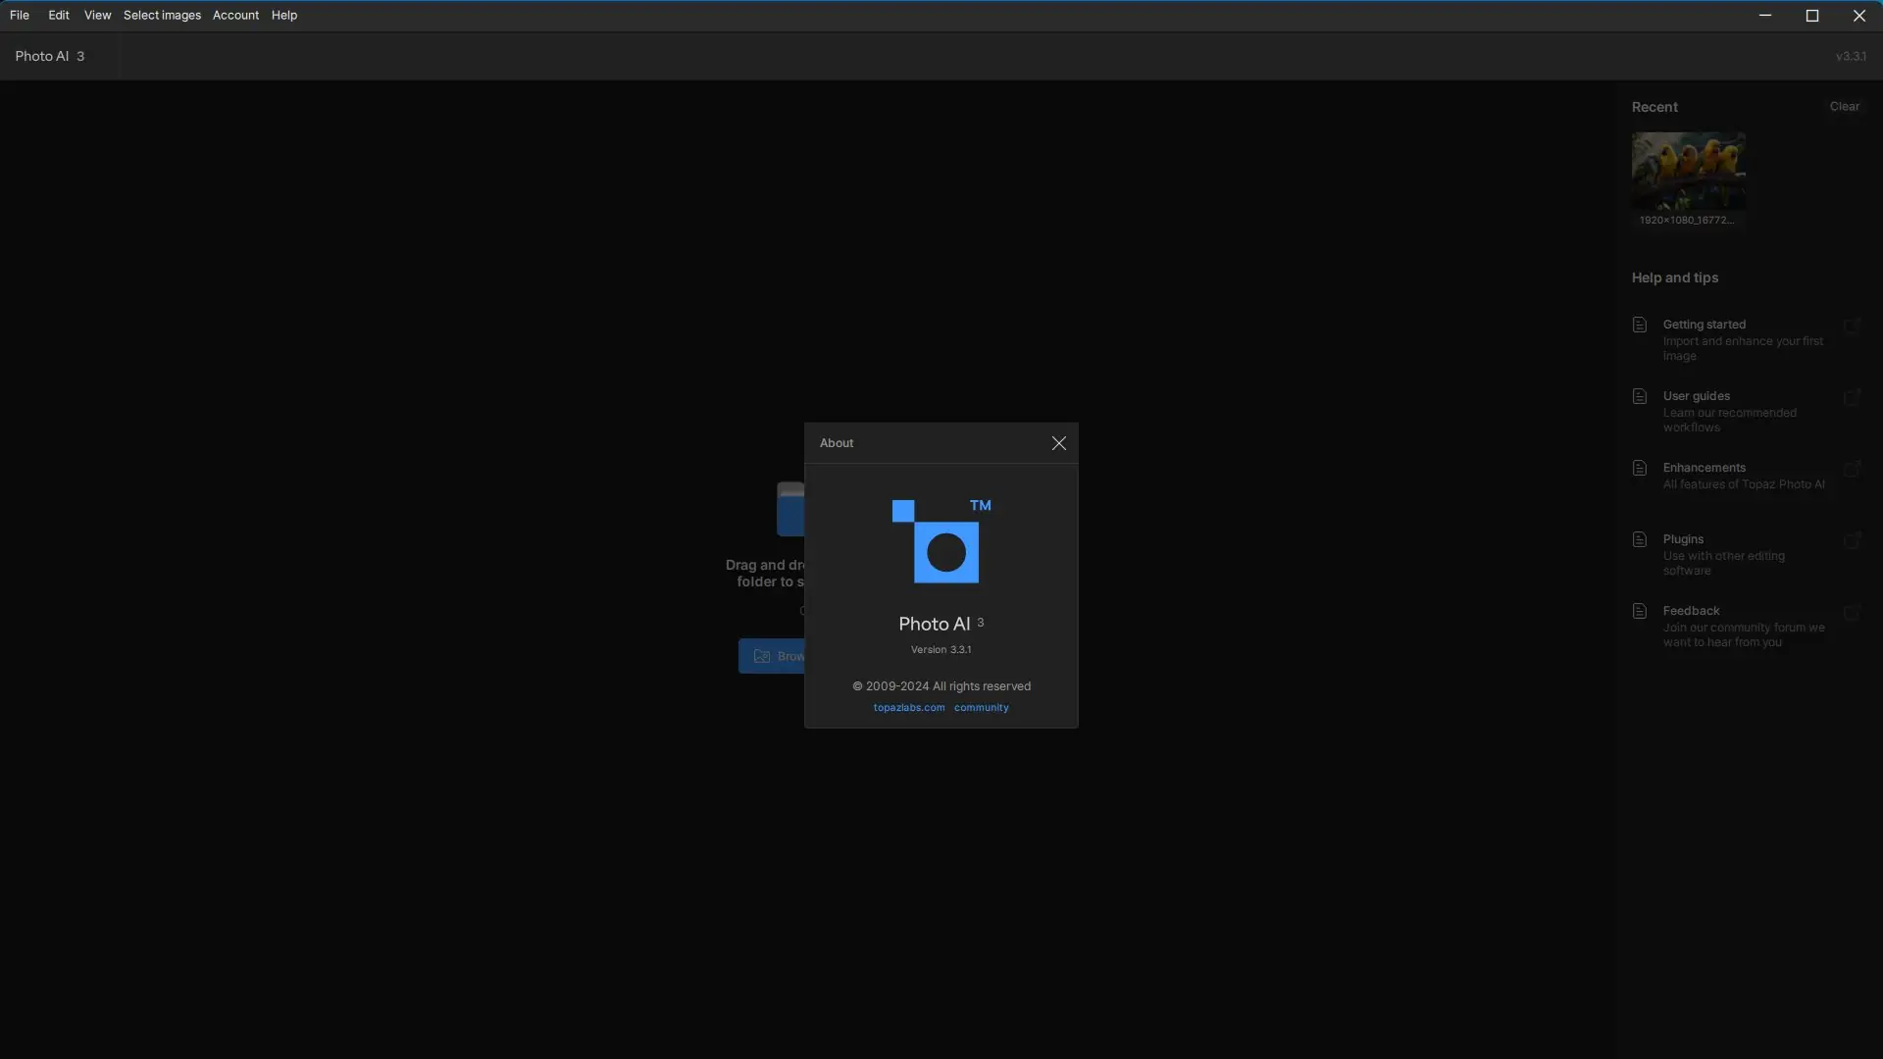Open Getting started external link icon
The width and height of the screenshot is (1883, 1059).
[1852, 326]
